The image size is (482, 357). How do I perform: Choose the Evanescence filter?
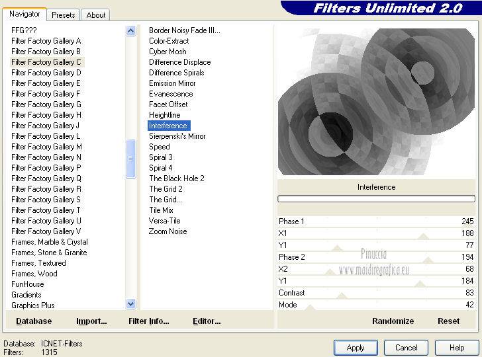171,94
